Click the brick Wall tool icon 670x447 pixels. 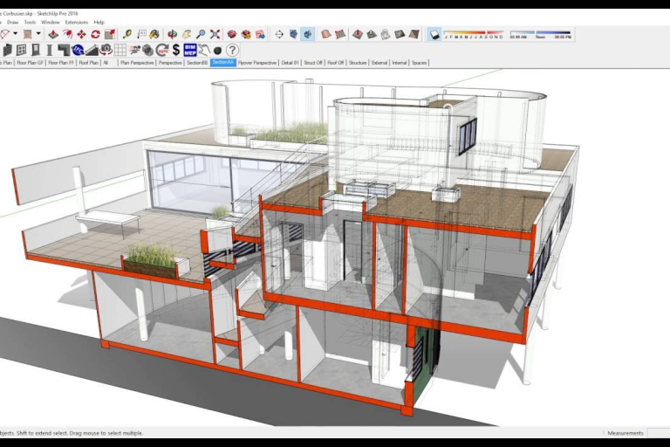click(7, 50)
